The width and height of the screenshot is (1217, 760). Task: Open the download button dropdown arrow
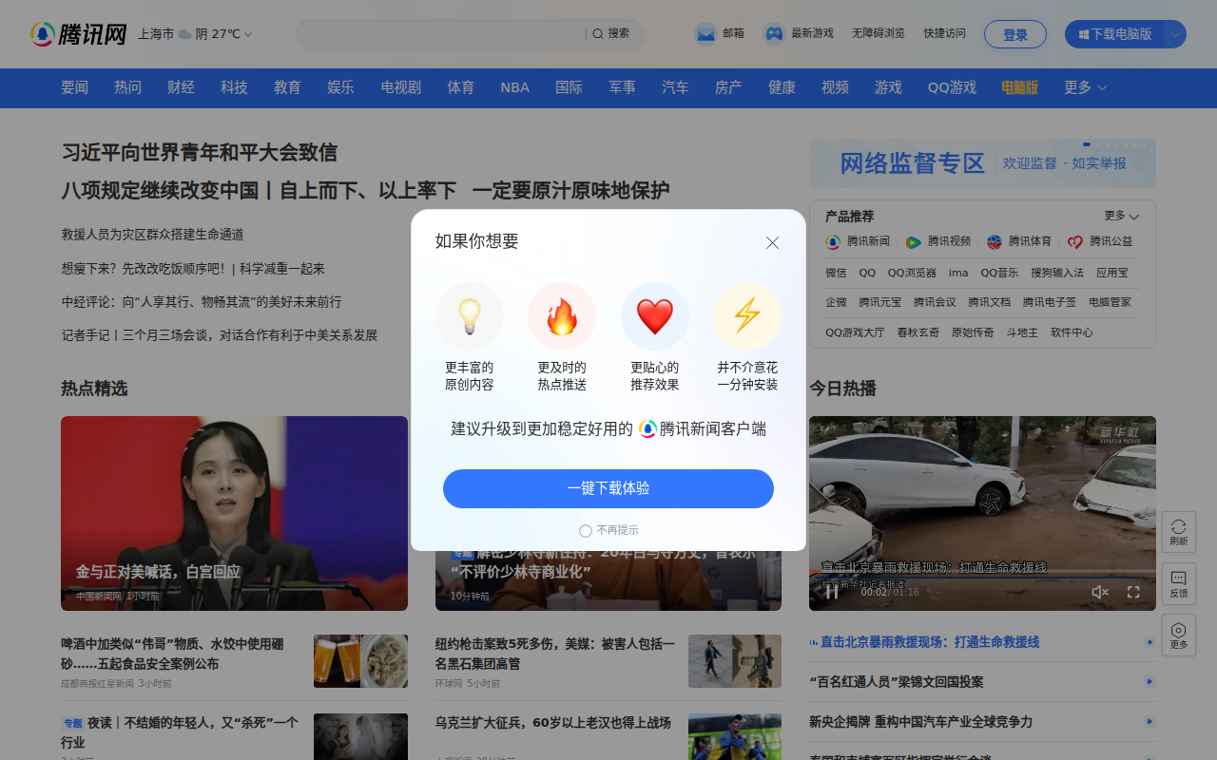[1175, 34]
